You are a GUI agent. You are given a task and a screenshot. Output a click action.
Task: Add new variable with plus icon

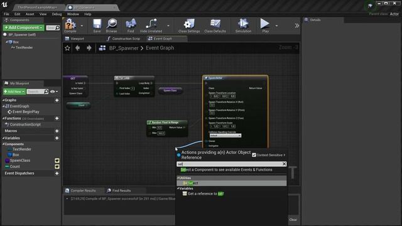(x=57, y=138)
